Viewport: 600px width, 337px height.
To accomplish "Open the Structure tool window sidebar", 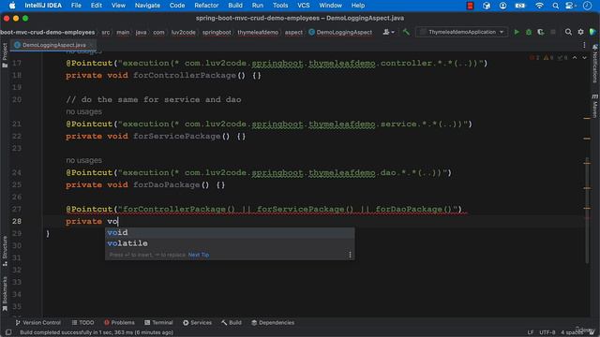I will pos(5,251).
